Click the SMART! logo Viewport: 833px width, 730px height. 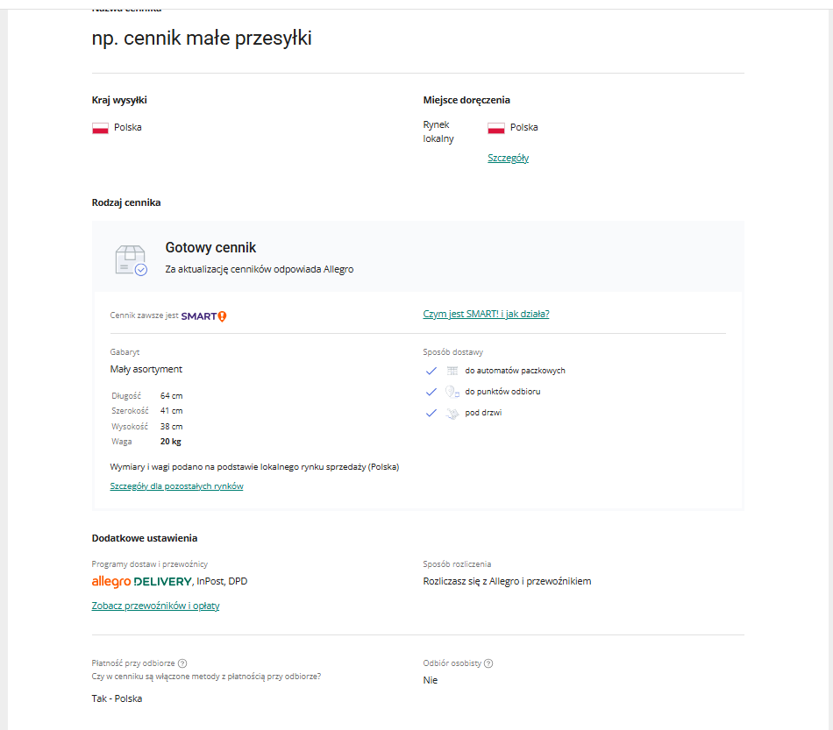203,315
